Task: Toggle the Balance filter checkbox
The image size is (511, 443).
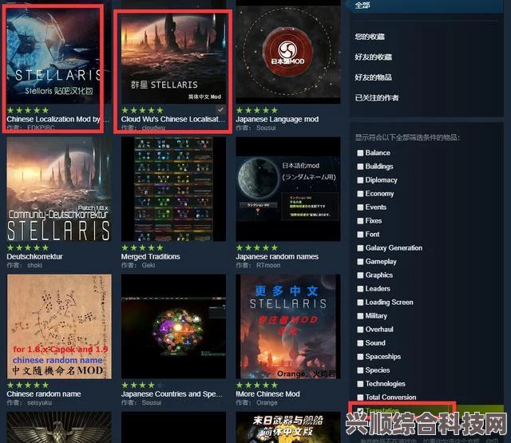Action: pyautogui.click(x=360, y=153)
